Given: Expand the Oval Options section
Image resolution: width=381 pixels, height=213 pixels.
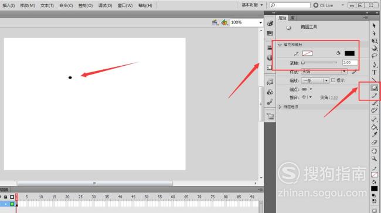Looking at the screenshot, I should click(x=280, y=107).
